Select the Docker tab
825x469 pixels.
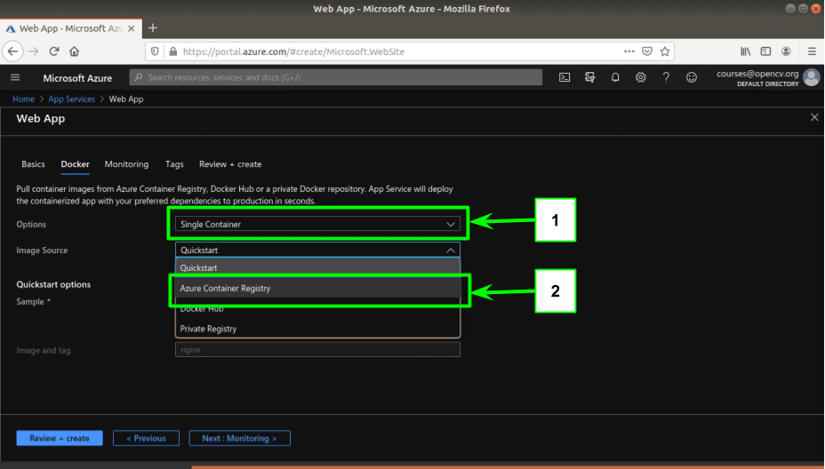tap(75, 164)
